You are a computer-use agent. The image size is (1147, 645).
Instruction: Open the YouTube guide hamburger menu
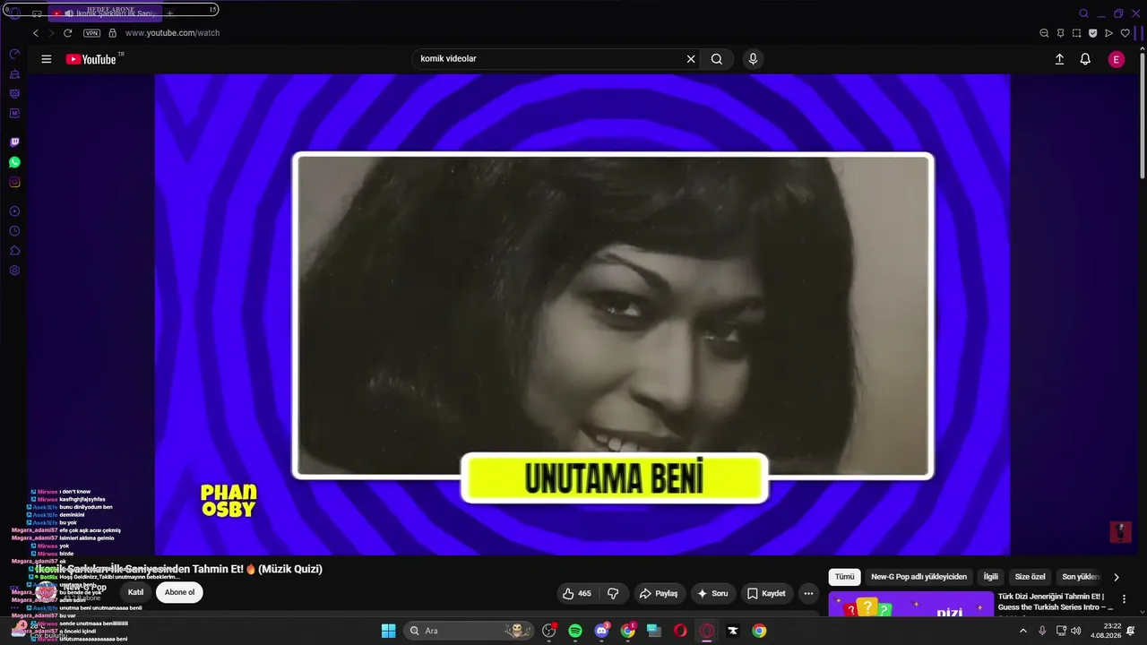(x=46, y=59)
